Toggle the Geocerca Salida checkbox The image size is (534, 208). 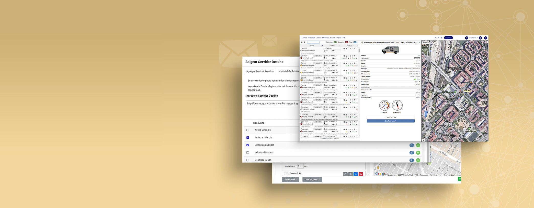click(248, 160)
